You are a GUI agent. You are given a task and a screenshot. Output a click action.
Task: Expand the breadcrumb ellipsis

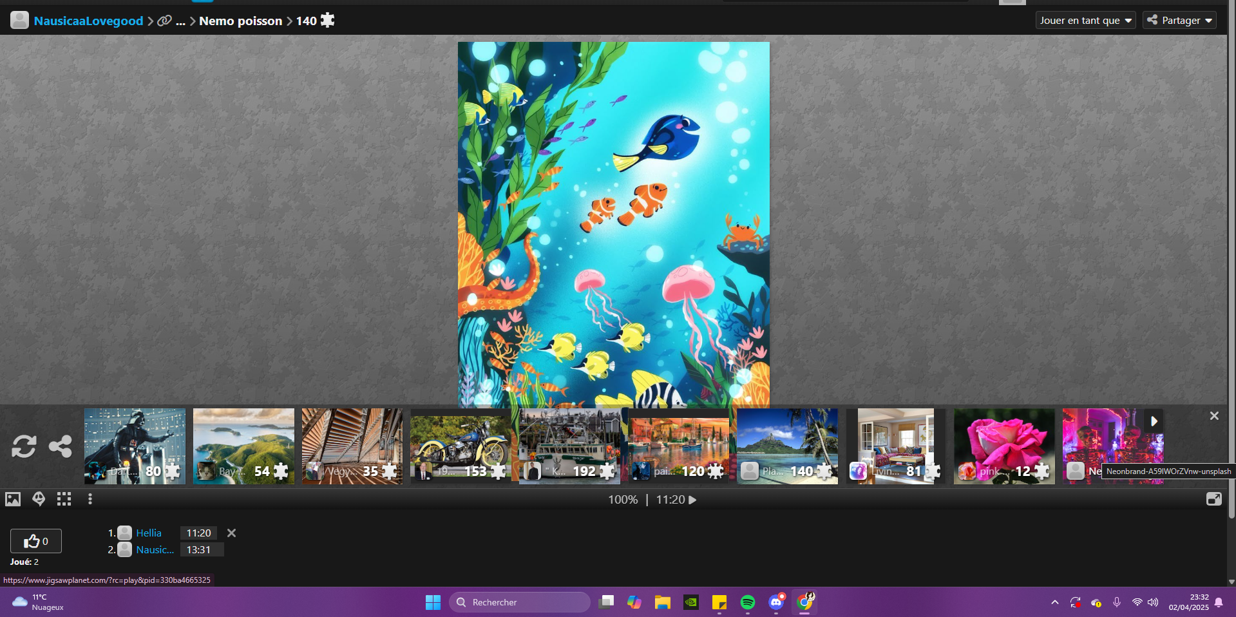point(181,21)
